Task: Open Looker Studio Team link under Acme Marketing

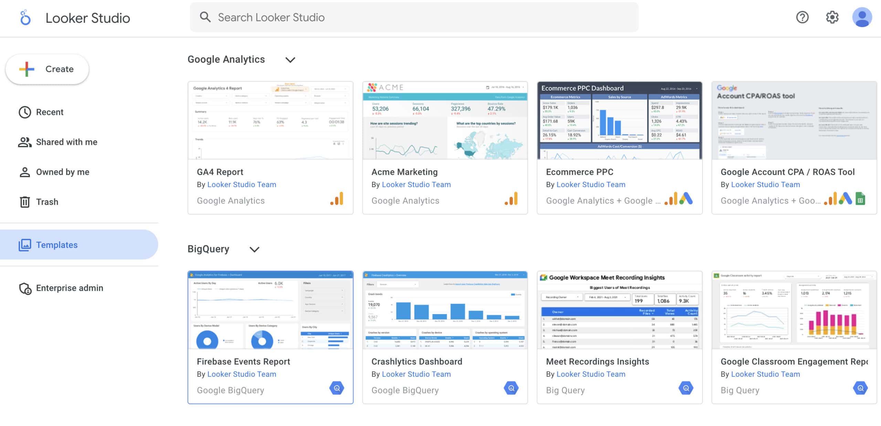Action: tap(416, 185)
